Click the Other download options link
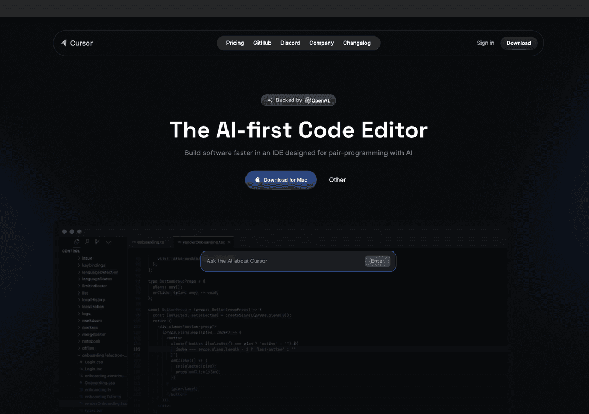This screenshot has height=414, width=589. [338, 180]
